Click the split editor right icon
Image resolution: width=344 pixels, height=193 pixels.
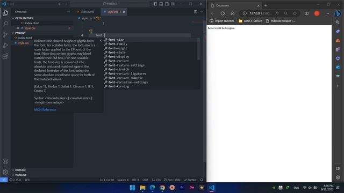pyautogui.click(x=196, y=12)
